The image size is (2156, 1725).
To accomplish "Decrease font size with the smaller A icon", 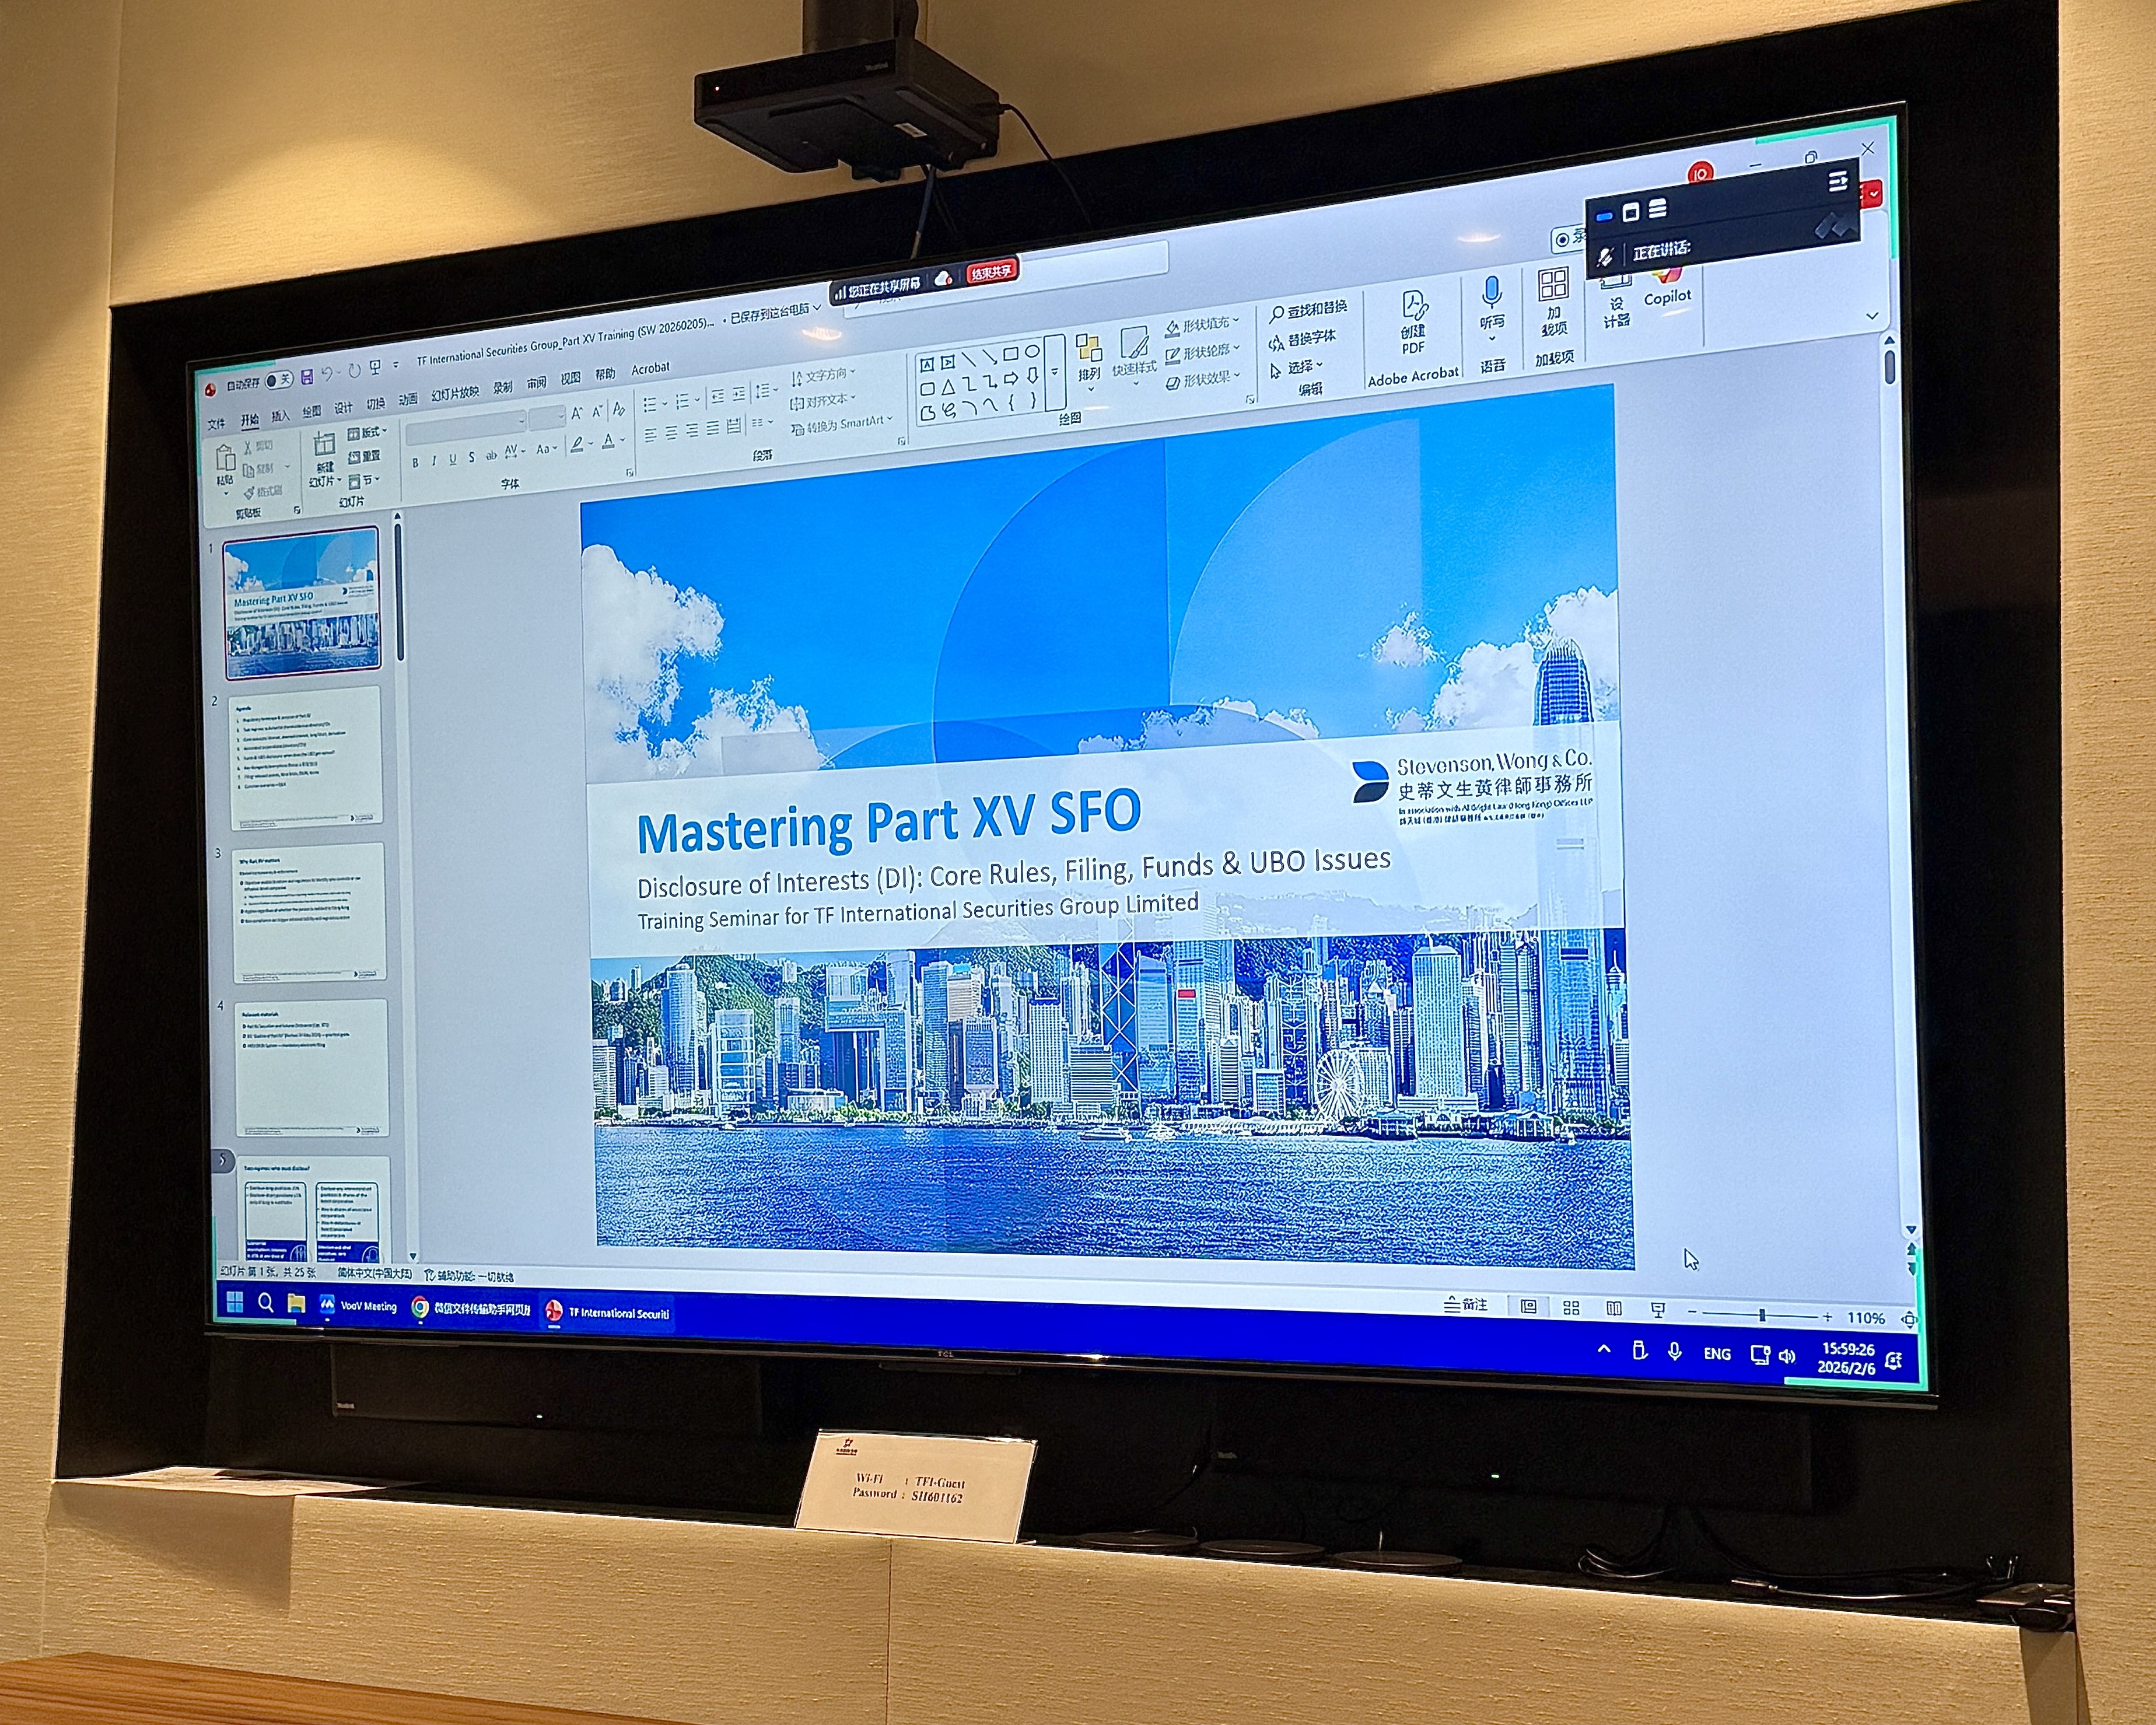I will click(597, 411).
